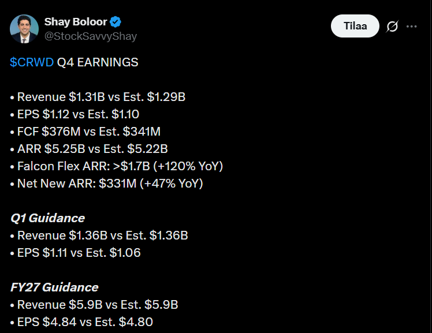This screenshot has height=333, width=432.
Task: Click the Q1 Guidance heading
Action: point(47,218)
